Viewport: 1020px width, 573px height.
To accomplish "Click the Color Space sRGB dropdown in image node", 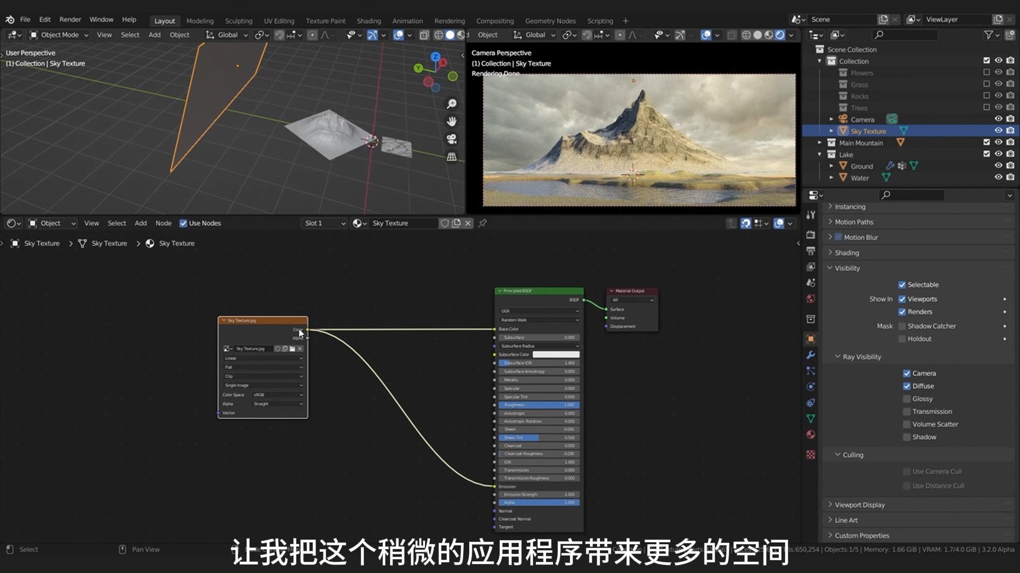I will 277,395.
